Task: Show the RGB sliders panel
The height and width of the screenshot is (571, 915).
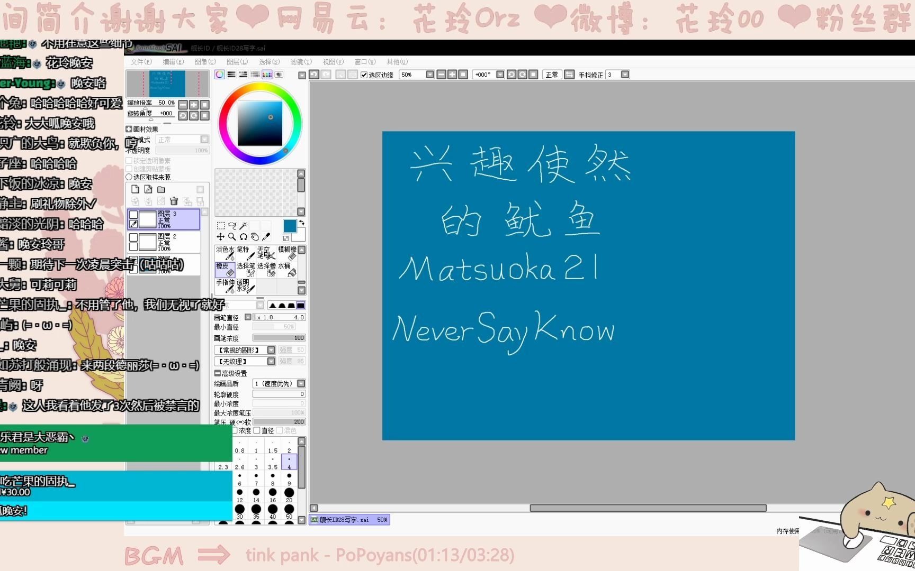Action: [231, 75]
